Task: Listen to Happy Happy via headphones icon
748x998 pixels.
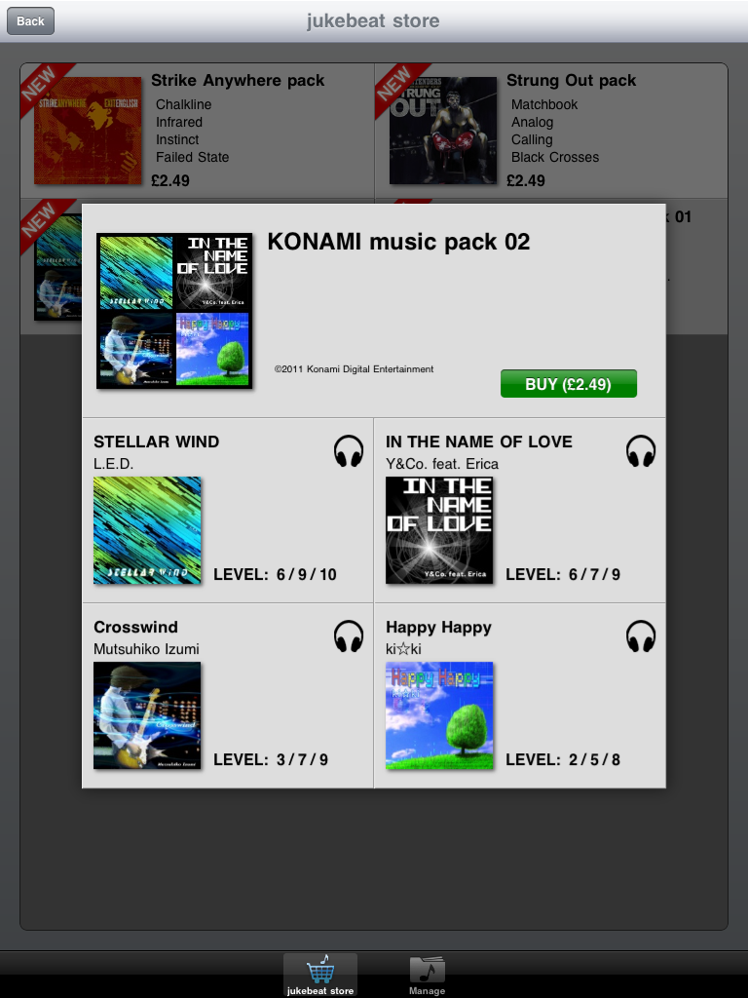Action: [x=641, y=635]
